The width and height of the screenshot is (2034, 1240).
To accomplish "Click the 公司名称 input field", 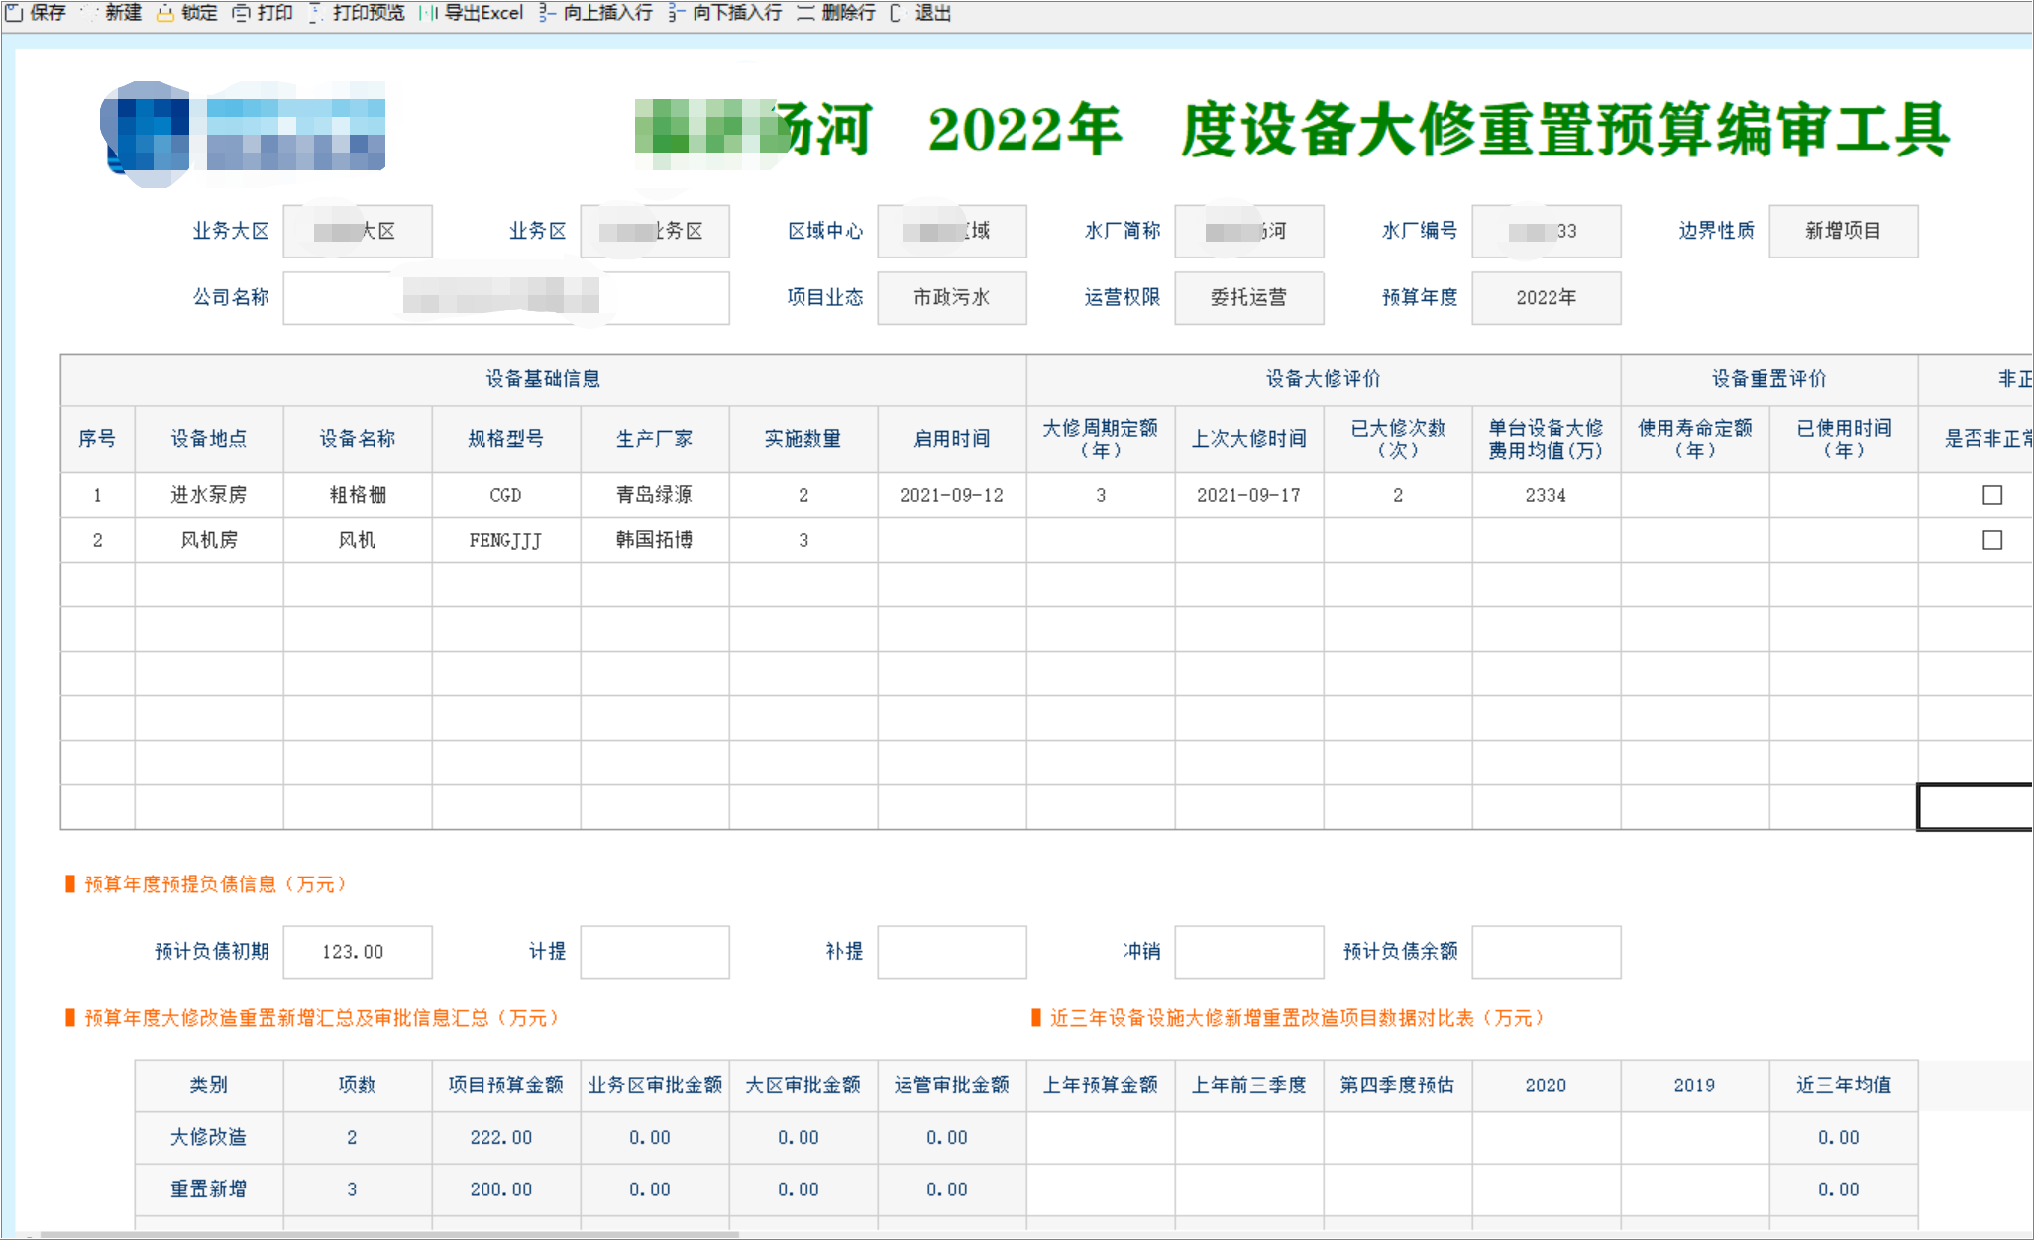I will pos(506,297).
